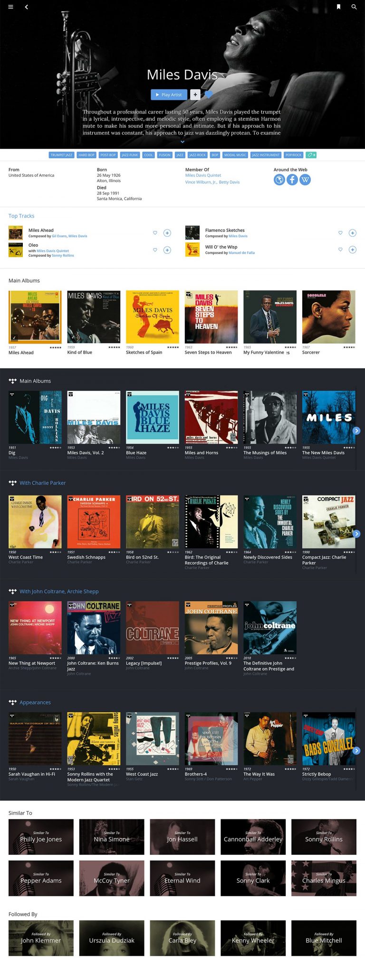Open the Dig album cover
This screenshot has width=365, height=959.
(35, 417)
